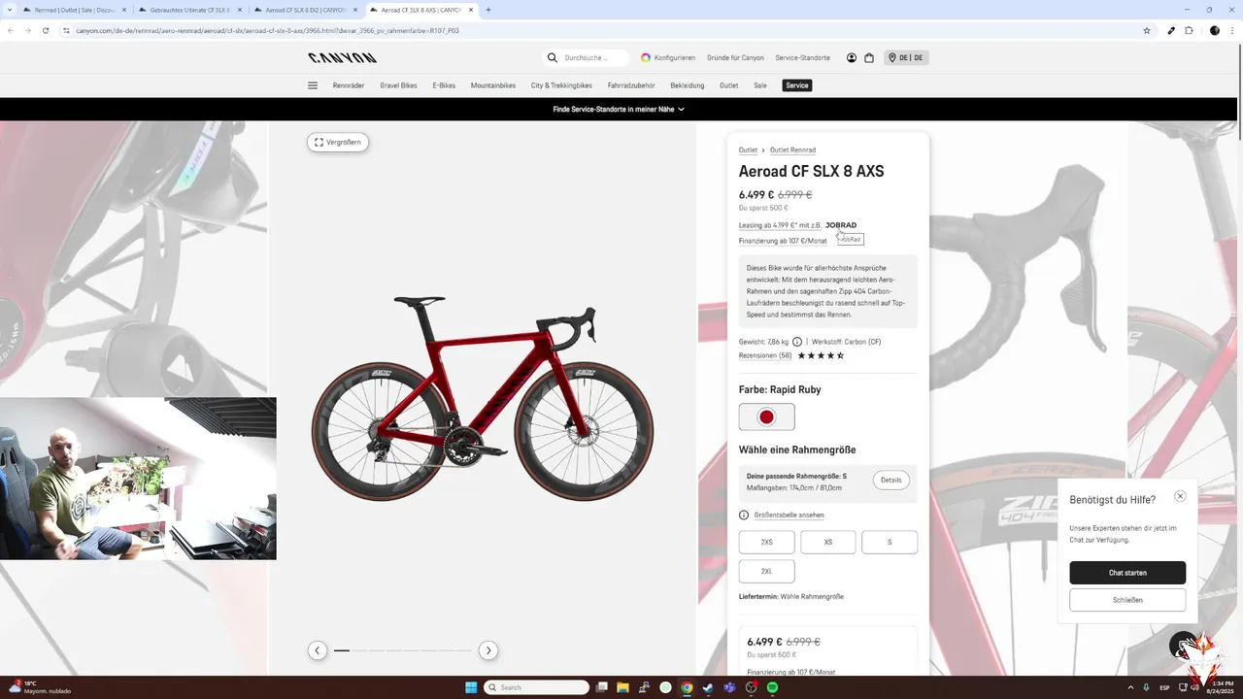Open the shopping cart icon
The image size is (1243, 699).
coord(869,57)
